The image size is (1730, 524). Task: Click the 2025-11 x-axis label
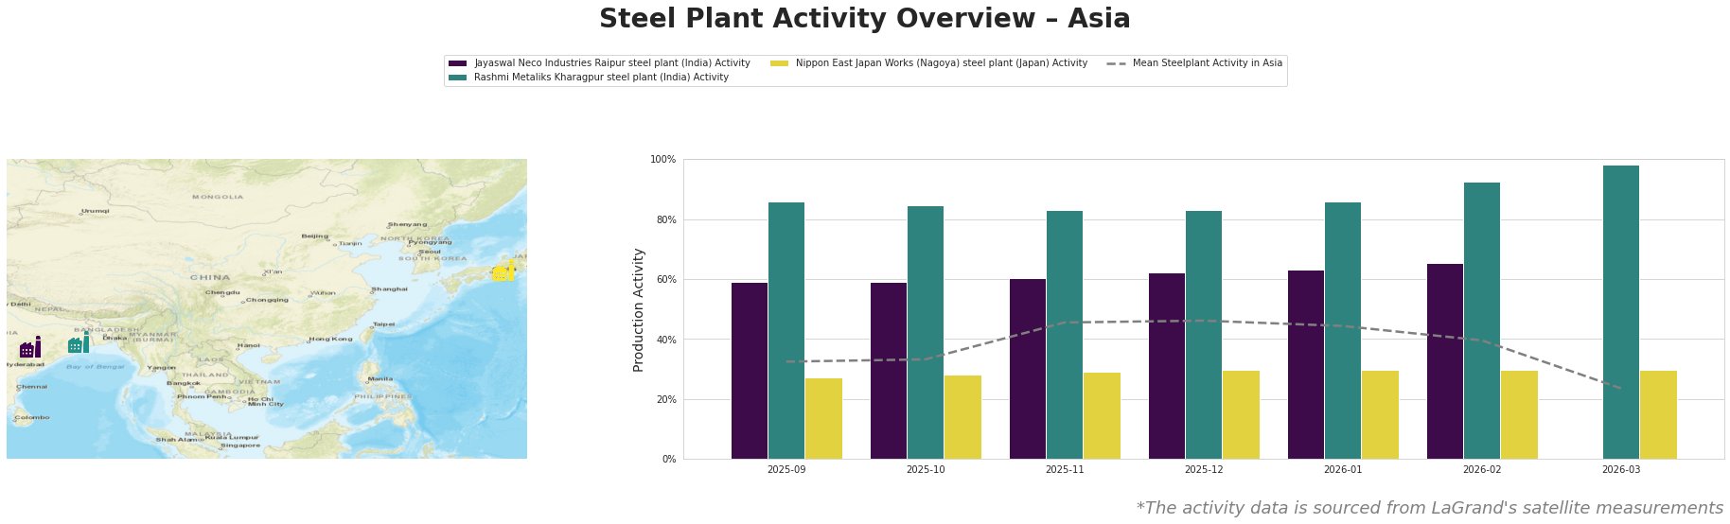(1065, 469)
